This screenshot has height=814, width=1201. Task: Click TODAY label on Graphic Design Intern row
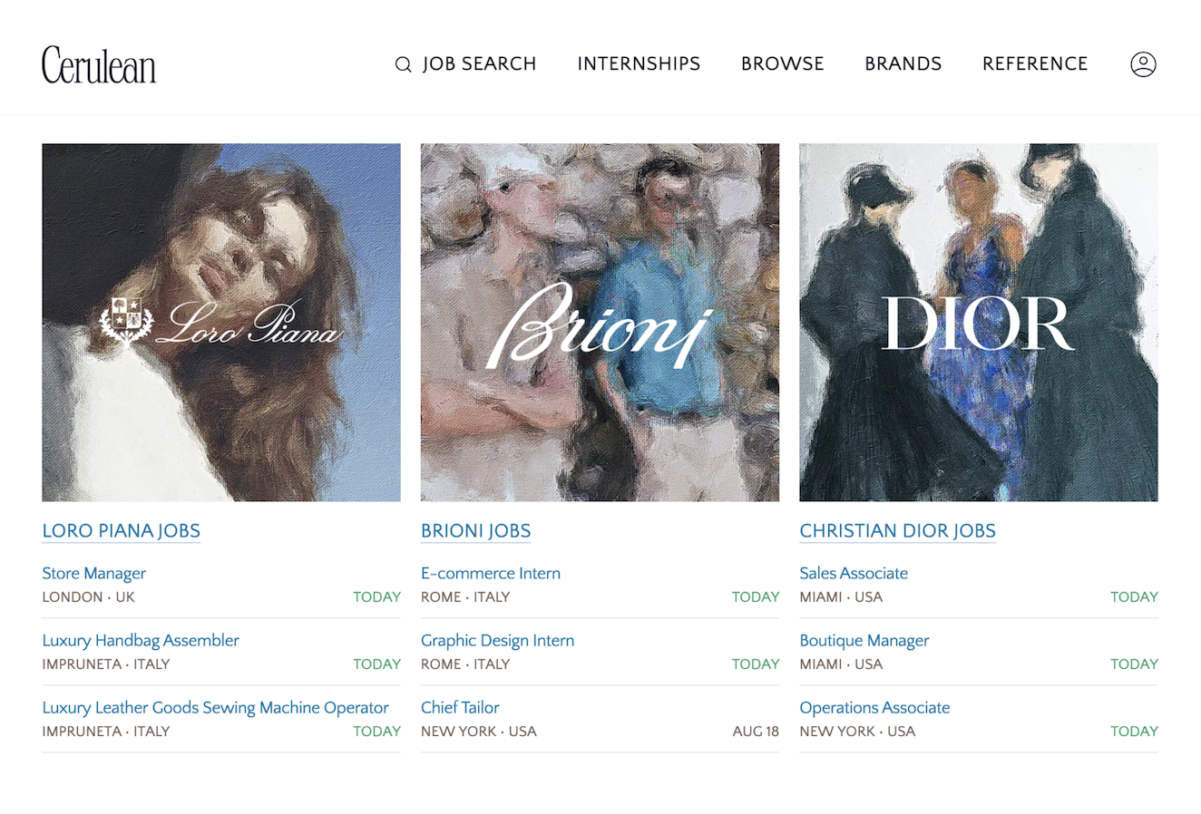click(756, 664)
